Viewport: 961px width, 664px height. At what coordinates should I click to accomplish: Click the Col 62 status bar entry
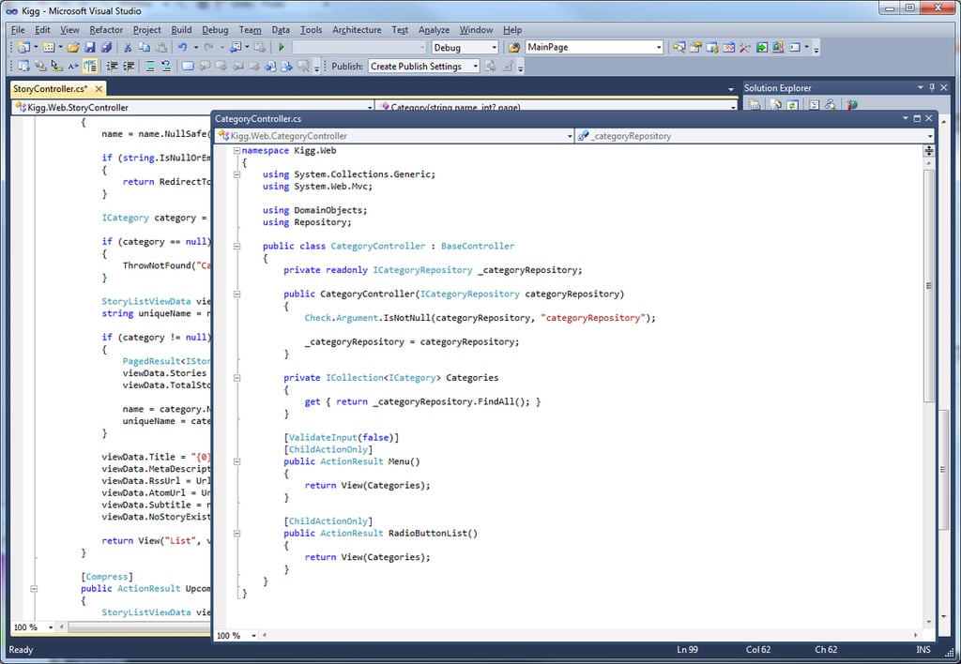tap(758, 649)
